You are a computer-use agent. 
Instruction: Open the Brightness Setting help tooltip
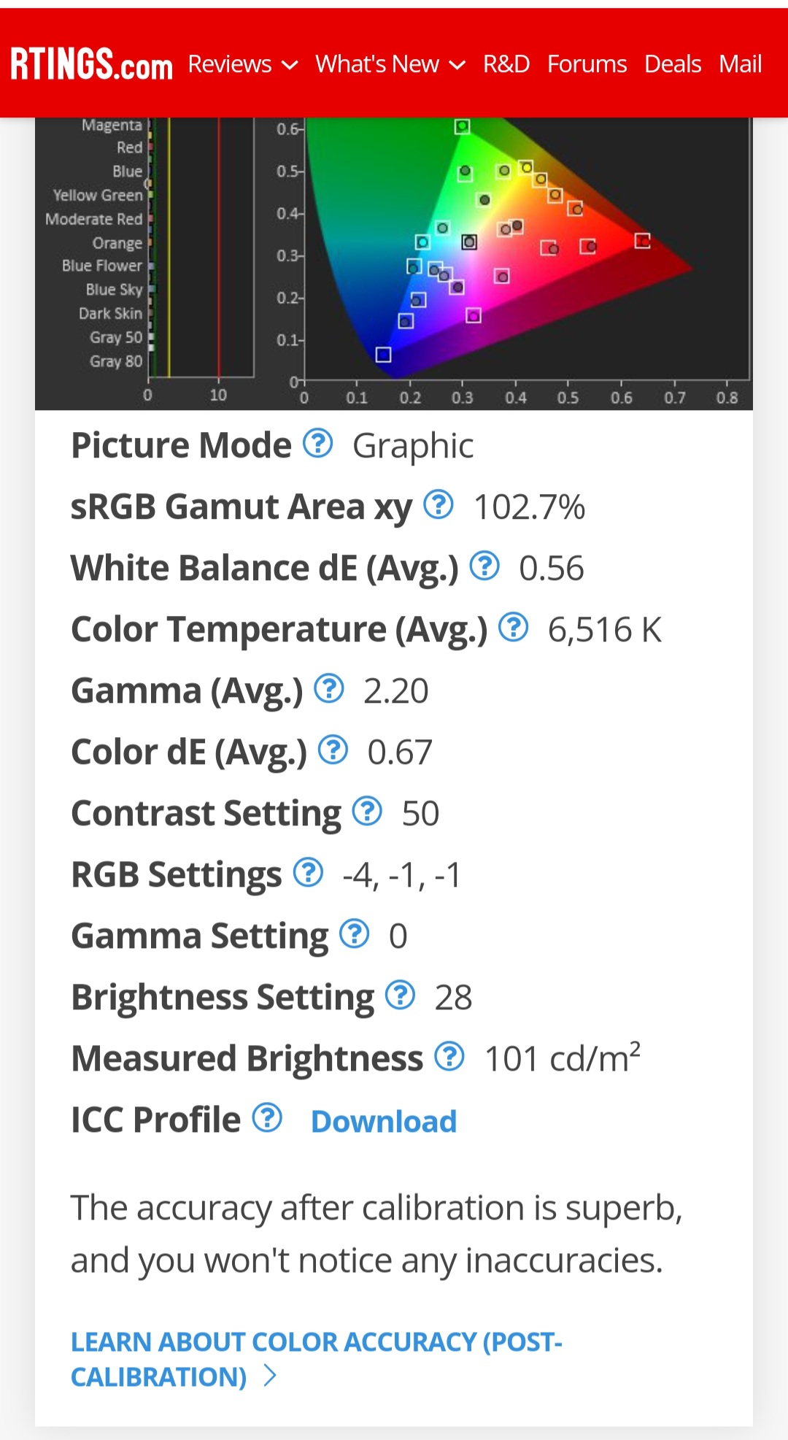click(x=401, y=994)
